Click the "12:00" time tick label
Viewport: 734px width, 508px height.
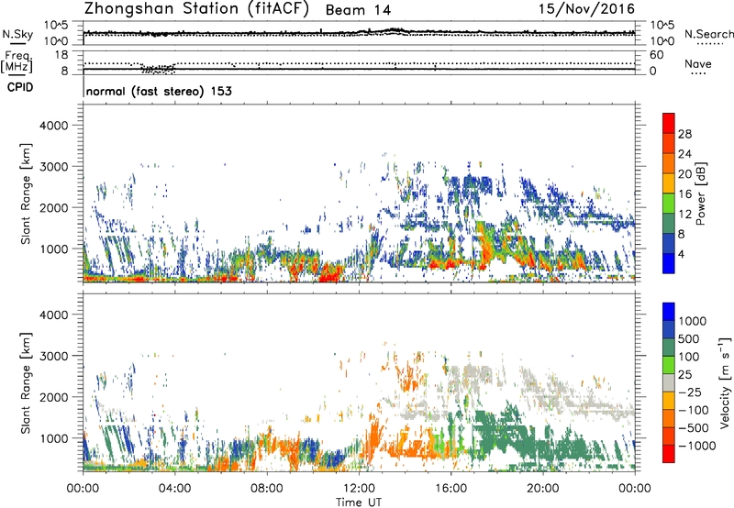[x=359, y=489]
